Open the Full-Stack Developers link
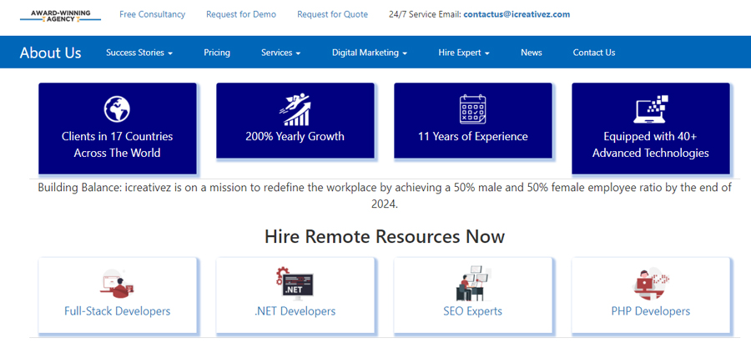This screenshot has width=751, height=363. click(118, 311)
